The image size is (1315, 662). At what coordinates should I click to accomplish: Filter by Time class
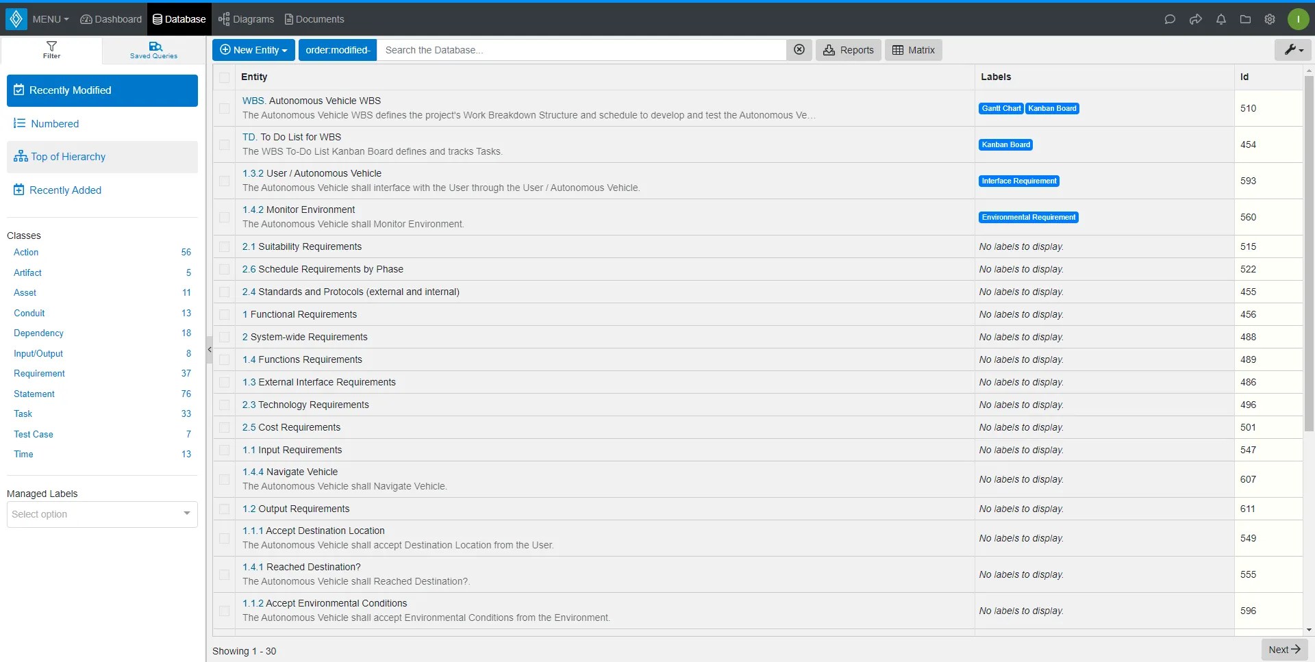[23, 455]
